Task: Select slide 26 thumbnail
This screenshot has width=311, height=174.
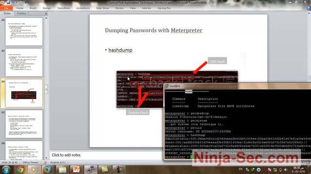Action: pyautogui.click(x=24, y=150)
